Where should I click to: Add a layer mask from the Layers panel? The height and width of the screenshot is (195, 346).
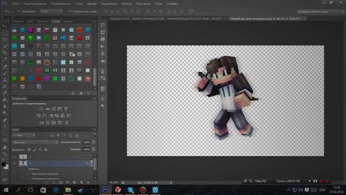coord(61,183)
